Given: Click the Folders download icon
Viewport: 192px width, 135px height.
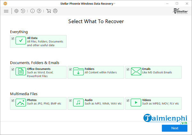Looking at the screenshot, I should pyautogui.click(x=78, y=71).
